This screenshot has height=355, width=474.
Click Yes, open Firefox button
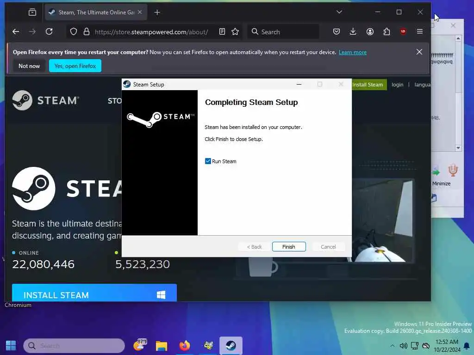point(75,66)
